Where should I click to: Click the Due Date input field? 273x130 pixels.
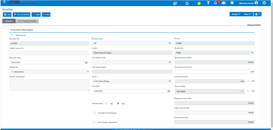(130, 91)
